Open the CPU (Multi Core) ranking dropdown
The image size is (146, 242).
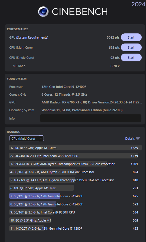coord(27,139)
